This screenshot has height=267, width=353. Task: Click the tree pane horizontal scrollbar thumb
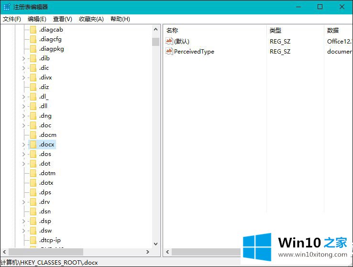coord(45,252)
